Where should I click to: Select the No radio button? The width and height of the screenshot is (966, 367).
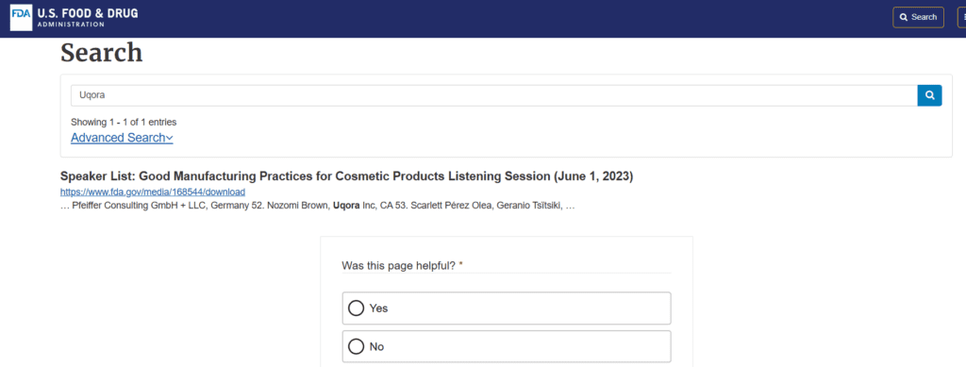tap(356, 346)
